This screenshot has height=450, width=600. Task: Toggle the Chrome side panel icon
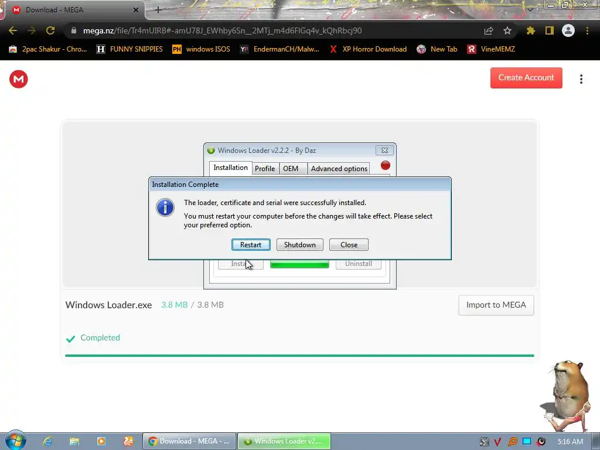pyautogui.click(x=550, y=30)
